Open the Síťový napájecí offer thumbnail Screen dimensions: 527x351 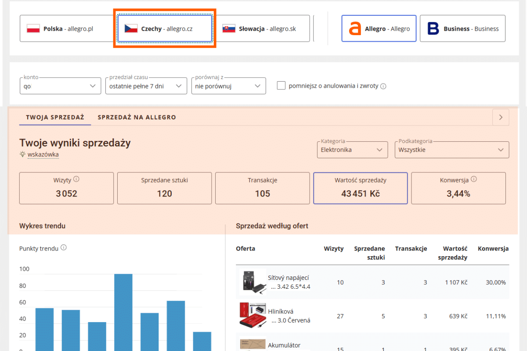(253, 282)
